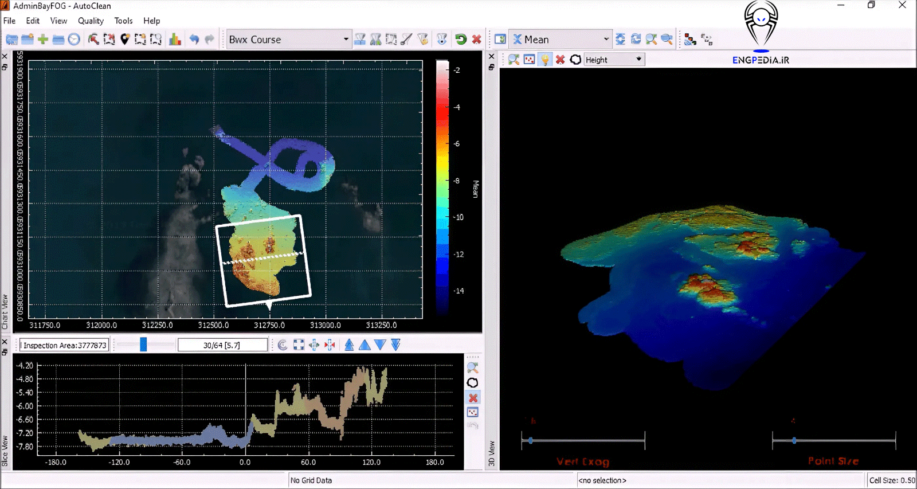917x489 pixels.
Task: Click the No Grid Data status text
Action: (x=311, y=480)
